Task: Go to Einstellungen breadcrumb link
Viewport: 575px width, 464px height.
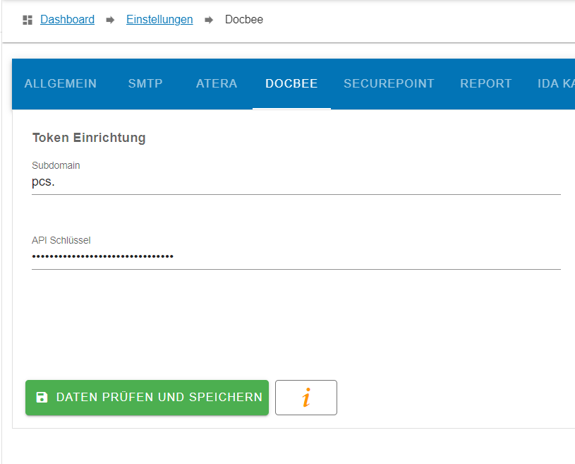Action: click(159, 20)
